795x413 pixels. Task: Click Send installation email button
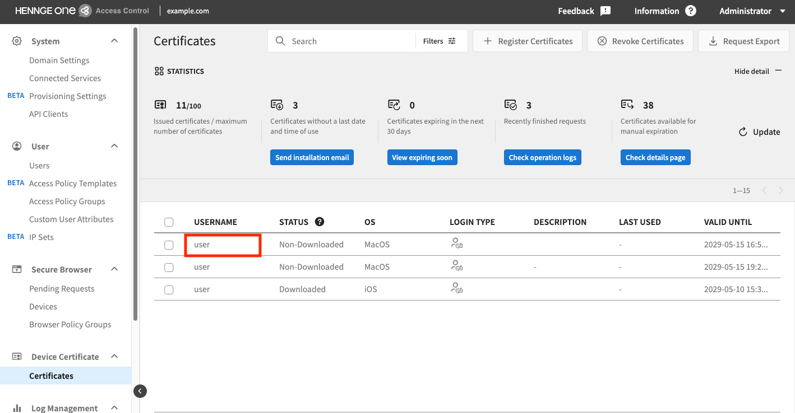(312, 157)
